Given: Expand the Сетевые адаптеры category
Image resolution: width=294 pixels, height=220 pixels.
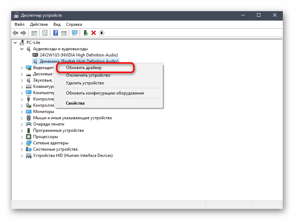Looking at the screenshot, I should point(22,143).
